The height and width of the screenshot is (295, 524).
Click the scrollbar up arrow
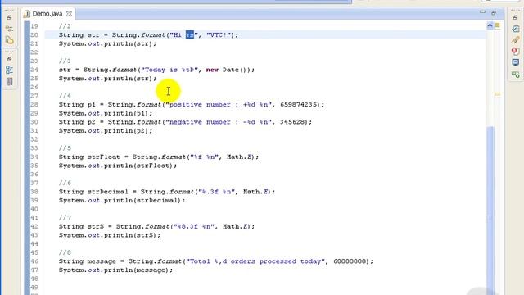pyautogui.click(x=490, y=25)
